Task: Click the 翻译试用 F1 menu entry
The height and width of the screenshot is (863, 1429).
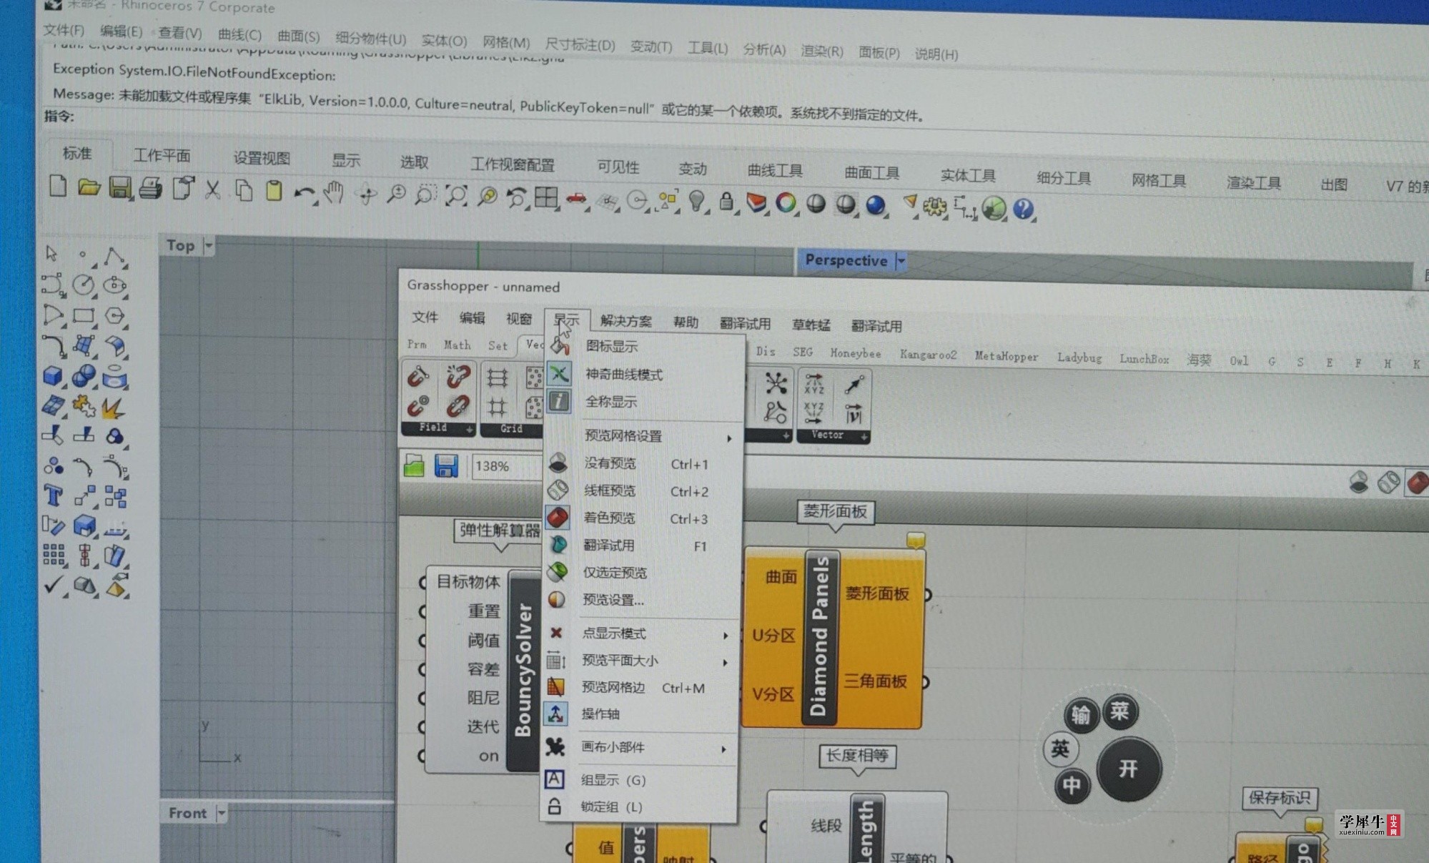Action: (x=609, y=546)
